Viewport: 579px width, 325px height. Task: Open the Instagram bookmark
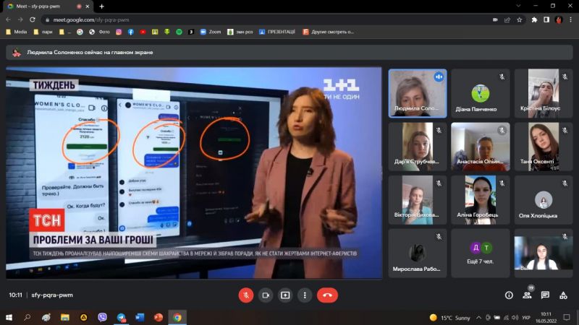pyautogui.click(x=119, y=32)
